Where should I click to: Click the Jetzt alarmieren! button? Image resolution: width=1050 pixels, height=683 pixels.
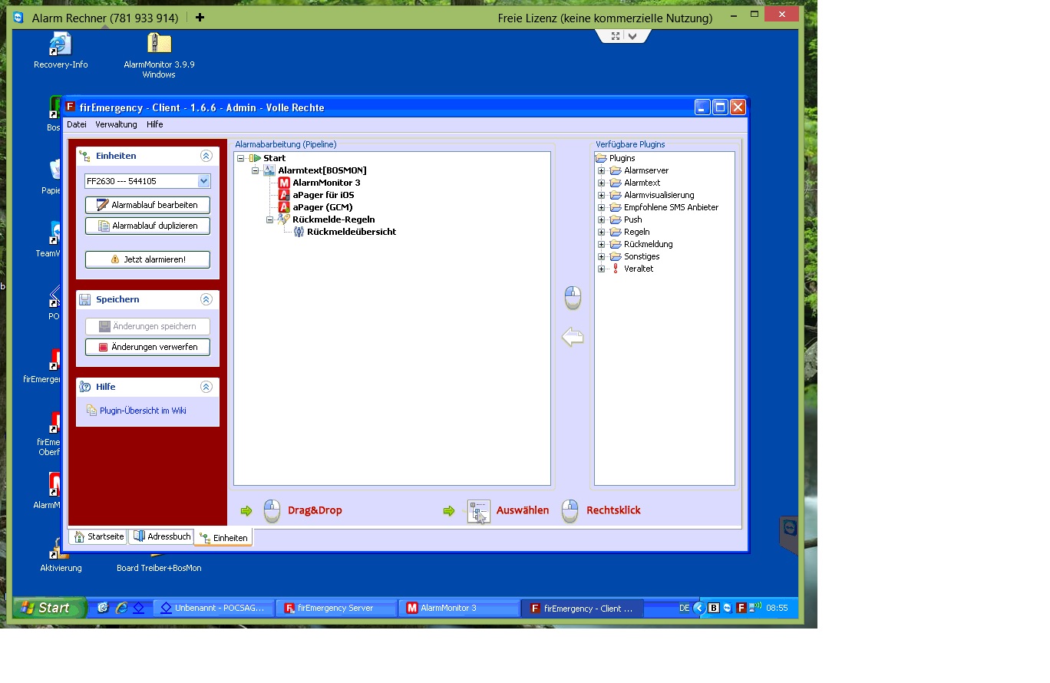click(147, 259)
